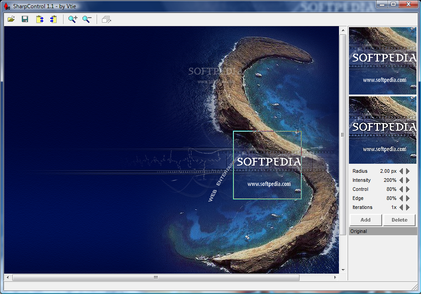Viewport: 421px width, 294px height.
Task: Maximize the SharpControl window
Action: pos(393,4)
